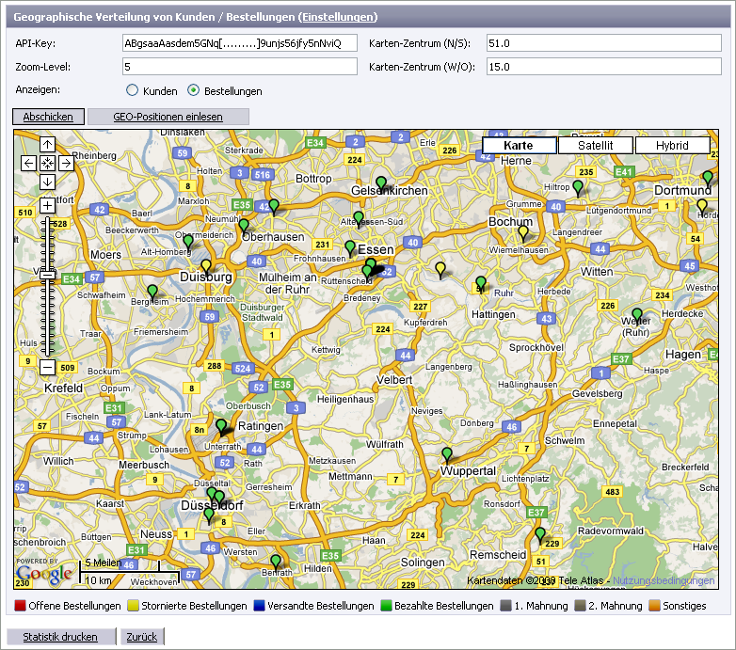Click Statistik drucken button
The image size is (736, 650).
(60, 637)
